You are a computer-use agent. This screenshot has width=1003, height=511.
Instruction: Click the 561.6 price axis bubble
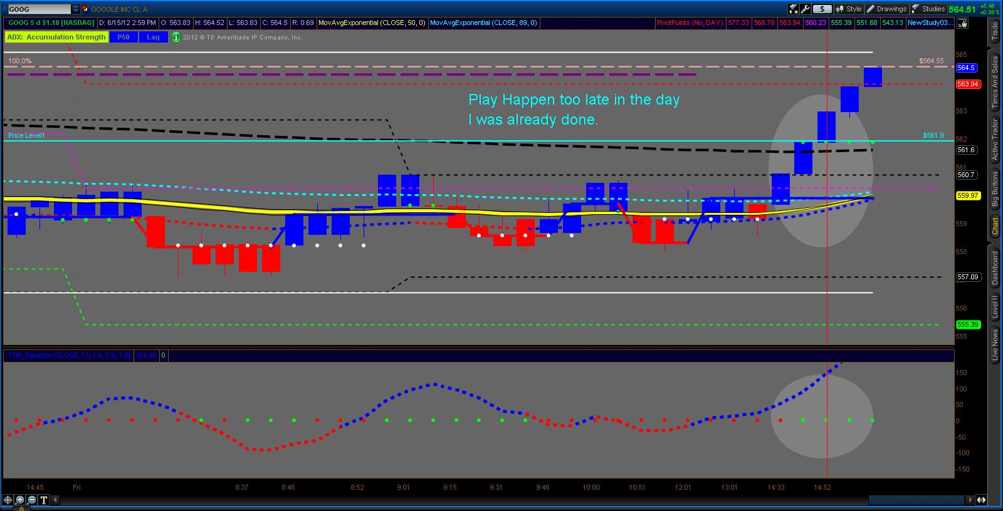click(966, 150)
